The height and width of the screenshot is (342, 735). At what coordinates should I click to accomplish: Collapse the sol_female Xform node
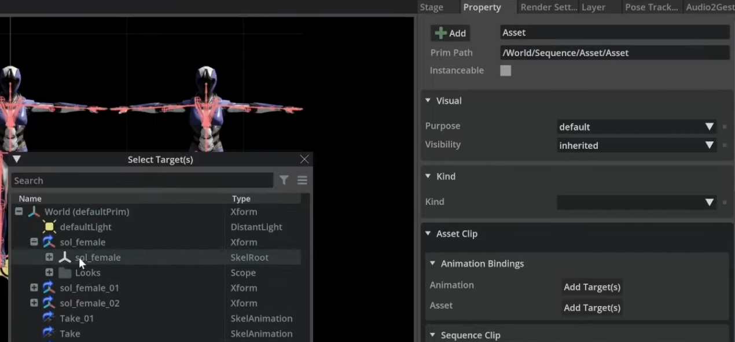[x=34, y=242]
